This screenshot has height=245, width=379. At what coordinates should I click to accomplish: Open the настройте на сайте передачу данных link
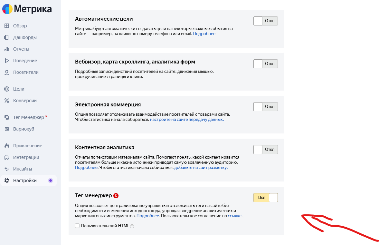pos(187,119)
